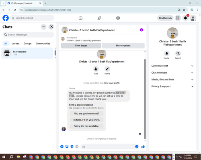The height and width of the screenshot is (160, 201).
Task: Bookmark this page with star icon
Action: point(184,10)
